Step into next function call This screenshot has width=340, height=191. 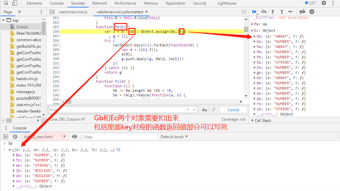273,12
